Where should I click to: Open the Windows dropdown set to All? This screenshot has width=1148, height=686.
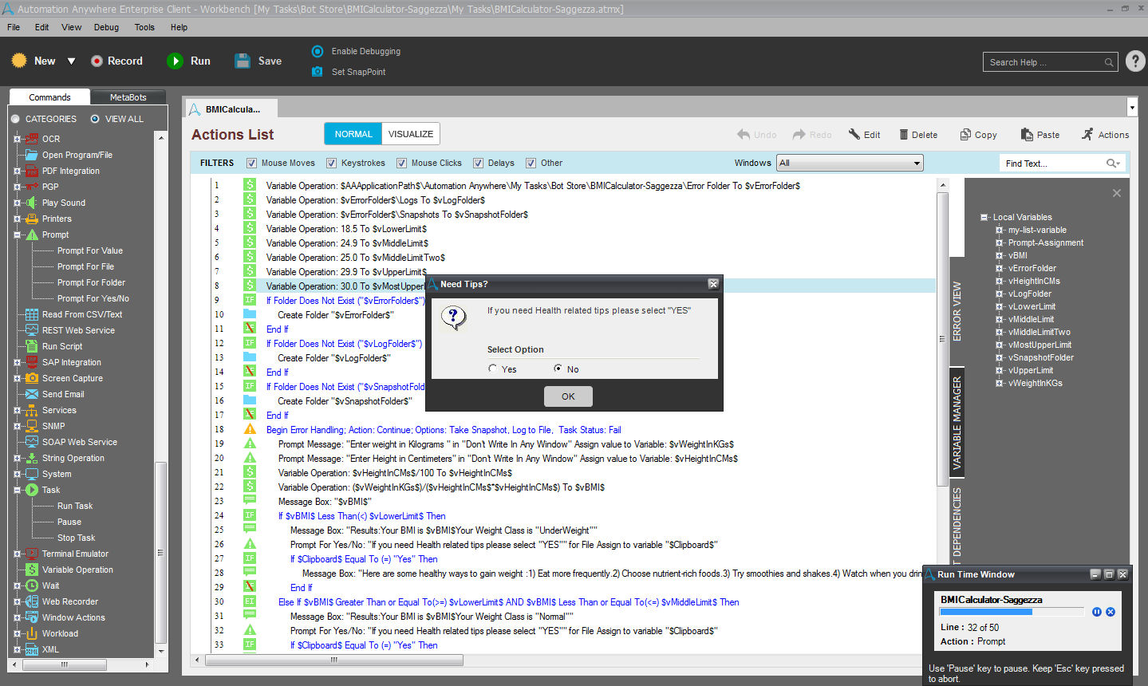click(x=850, y=164)
